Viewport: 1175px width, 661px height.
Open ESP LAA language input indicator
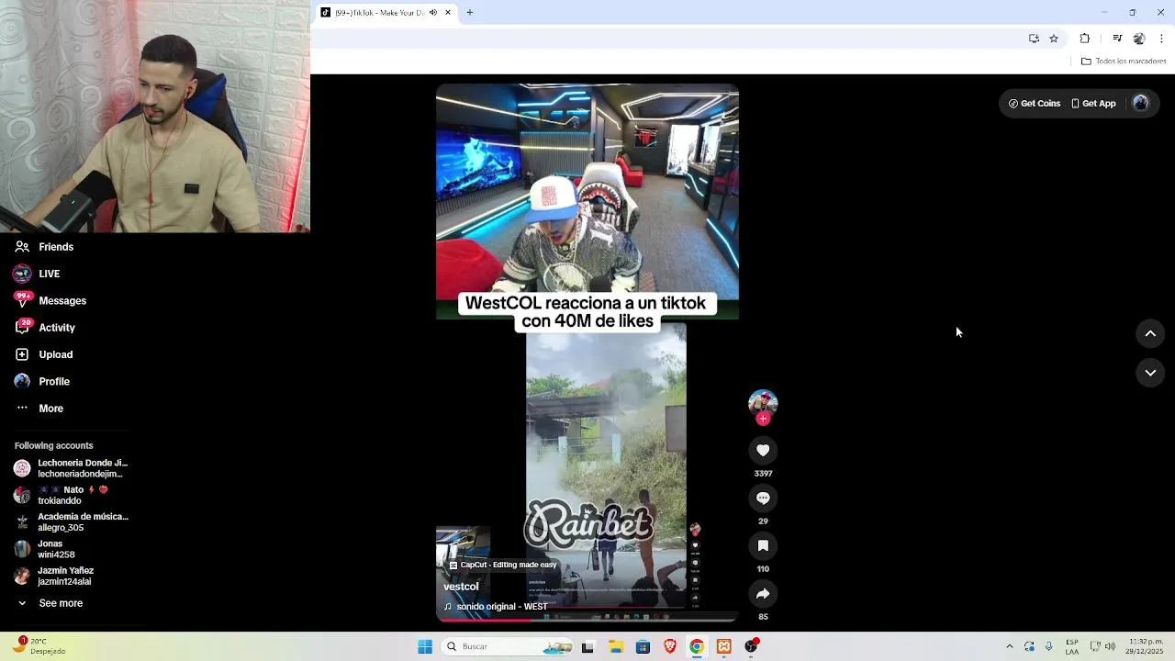1071,646
